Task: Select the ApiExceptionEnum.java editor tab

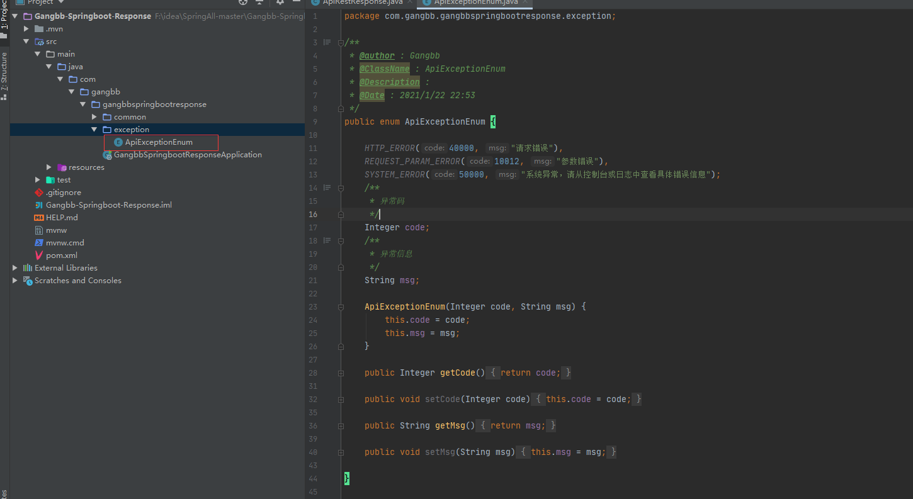Action: 475,3
